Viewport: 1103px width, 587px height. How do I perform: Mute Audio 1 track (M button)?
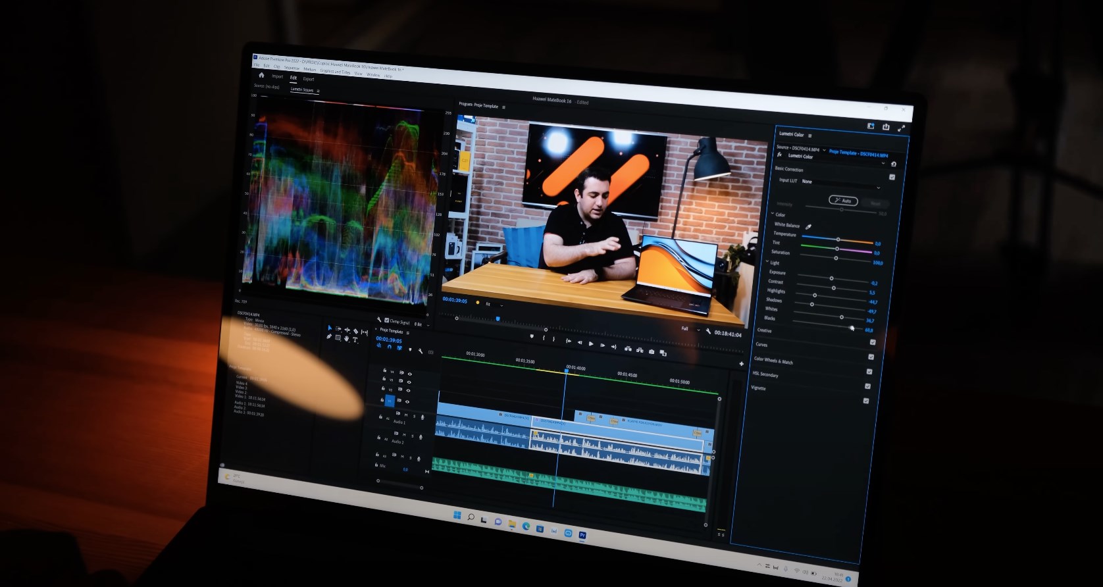[406, 415]
